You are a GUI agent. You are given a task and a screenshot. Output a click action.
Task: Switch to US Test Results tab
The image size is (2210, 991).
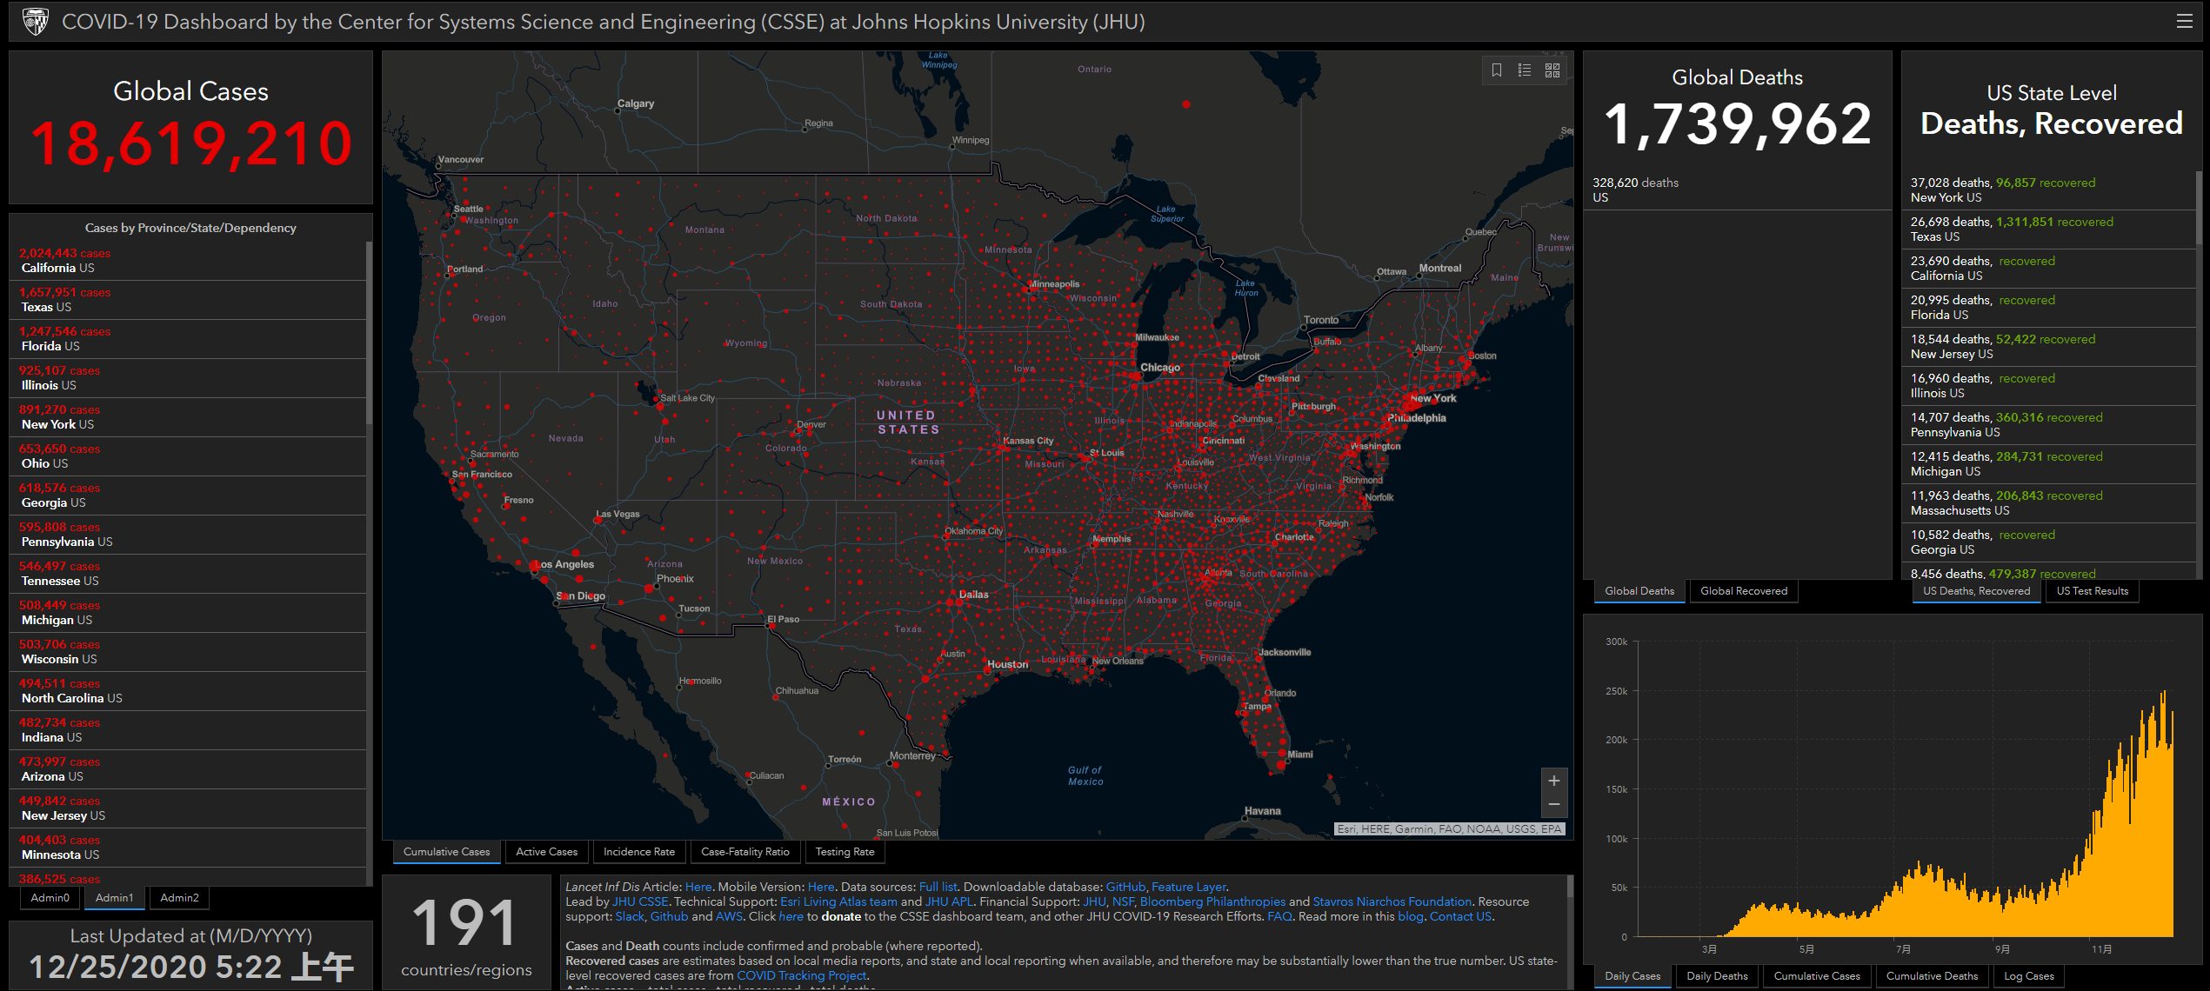pos(2092,591)
